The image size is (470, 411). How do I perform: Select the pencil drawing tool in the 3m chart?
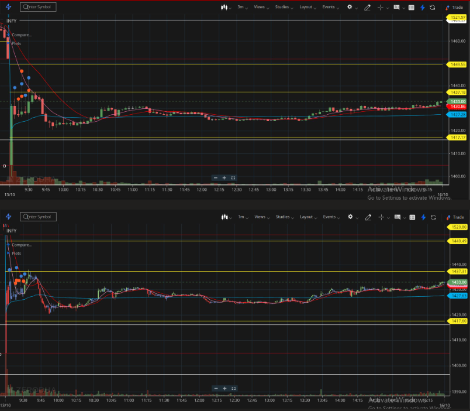367,8
